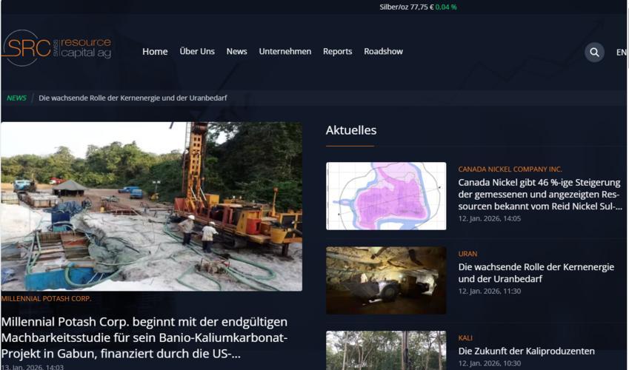The width and height of the screenshot is (629, 370).
Task: Open the Unternehmen menu item
Action: tap(284, 51)
